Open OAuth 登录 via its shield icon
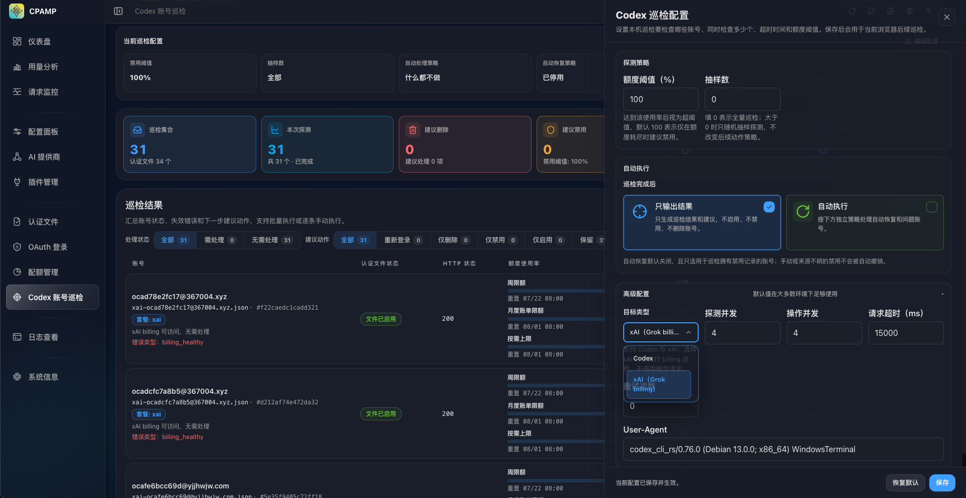Image resolution: width=966 pixels, height=498 pixels. tap(17, 247)
